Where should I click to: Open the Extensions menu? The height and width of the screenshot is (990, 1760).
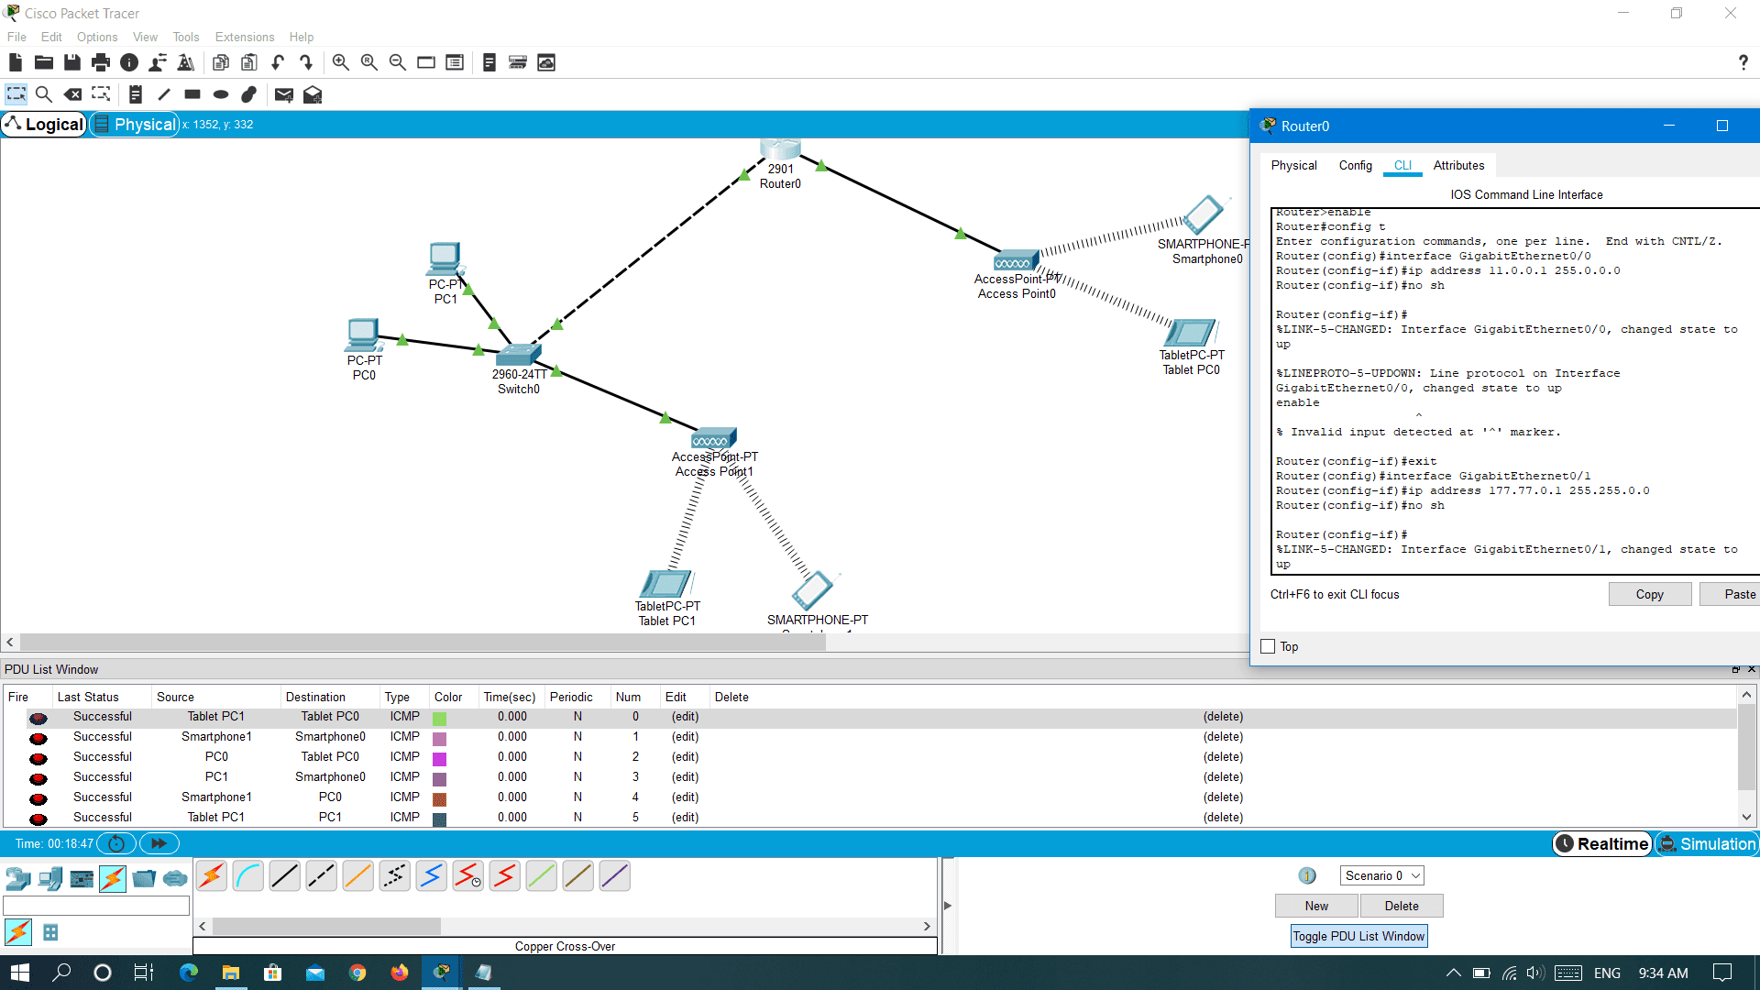pyautogui.click(x=245, y=37)
